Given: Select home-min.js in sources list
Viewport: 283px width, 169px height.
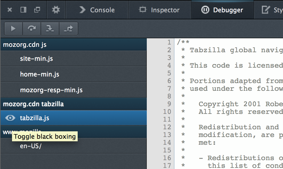Looking at the screenshot, I should (x=40, y=75).
